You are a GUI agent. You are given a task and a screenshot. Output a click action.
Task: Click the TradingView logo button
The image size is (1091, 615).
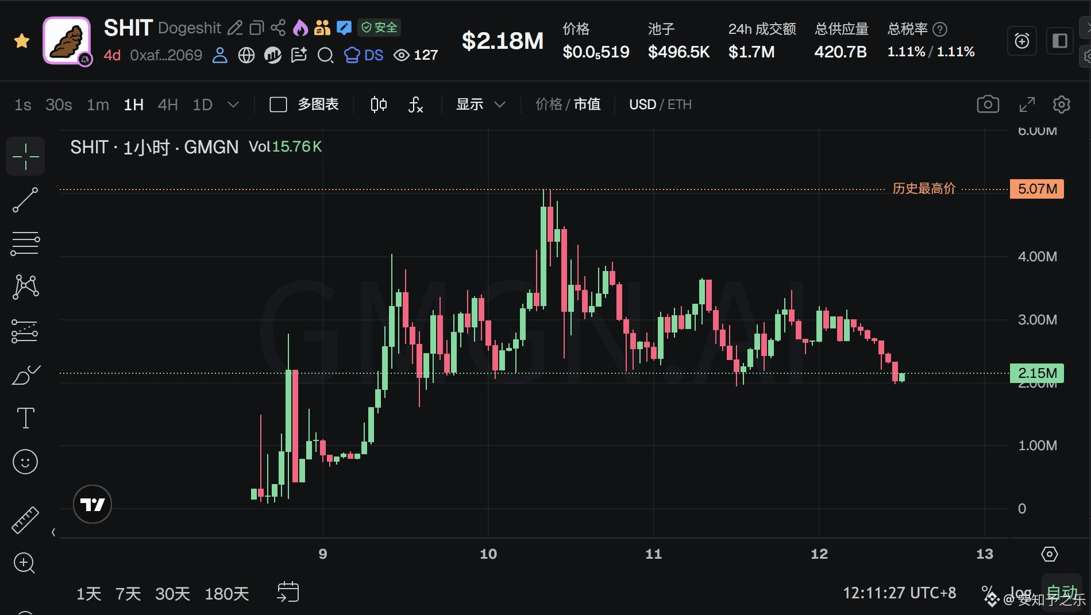coord(92,504)
